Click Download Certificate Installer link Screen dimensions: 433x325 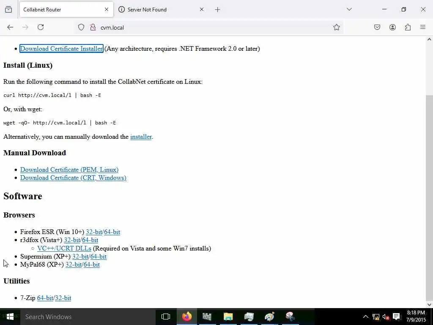(62, 49)
